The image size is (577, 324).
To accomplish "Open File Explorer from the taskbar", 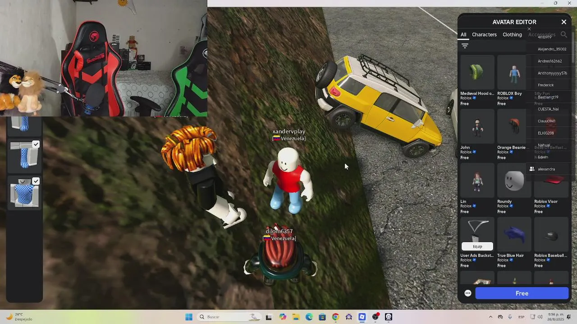I will [296, 317].
